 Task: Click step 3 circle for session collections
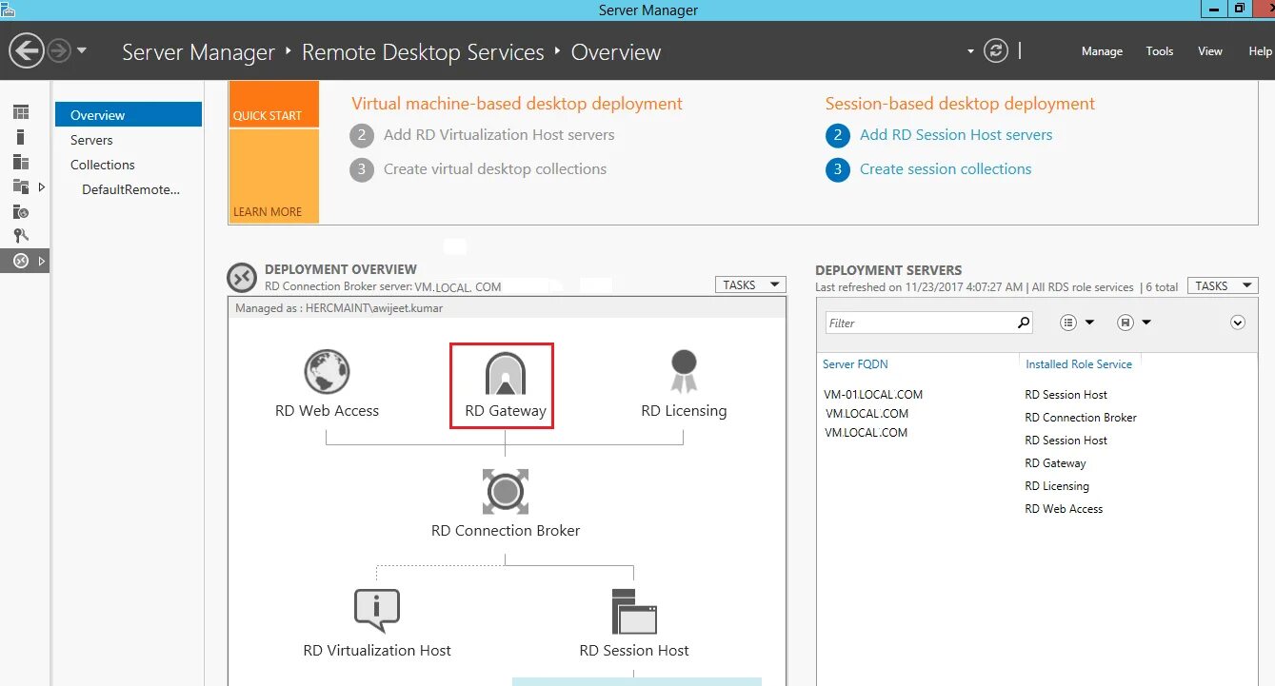838,169
